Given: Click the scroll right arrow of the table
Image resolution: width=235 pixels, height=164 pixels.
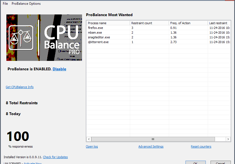Looking at the screenshot, I should 228,139.
